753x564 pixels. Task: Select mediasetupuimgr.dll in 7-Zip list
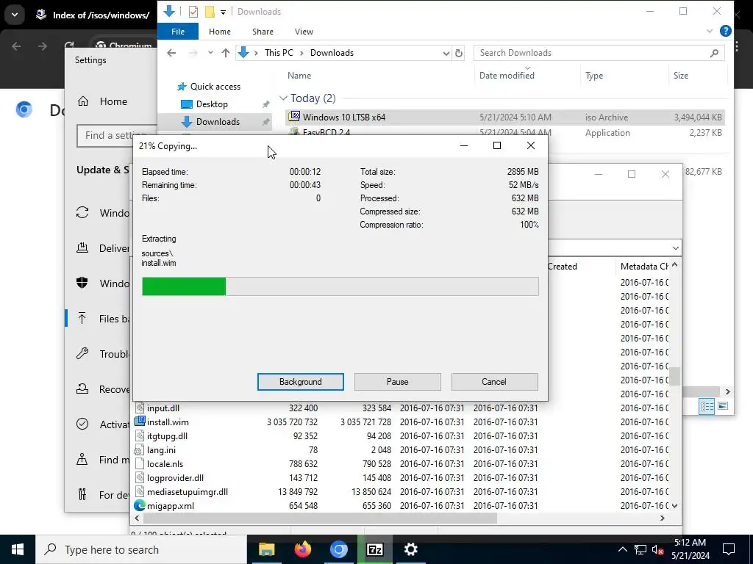click(x=188, y=491)
